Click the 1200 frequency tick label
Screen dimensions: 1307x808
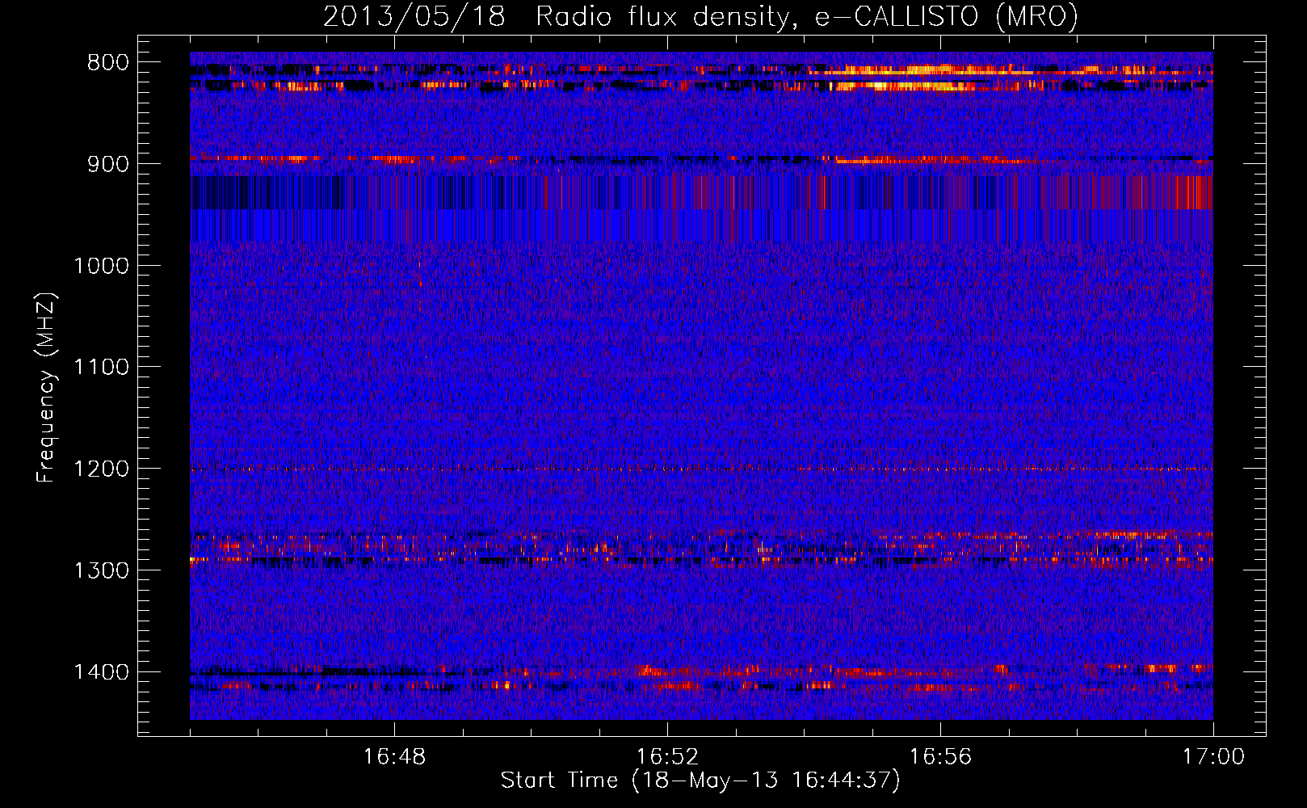[x=101, y=469]
